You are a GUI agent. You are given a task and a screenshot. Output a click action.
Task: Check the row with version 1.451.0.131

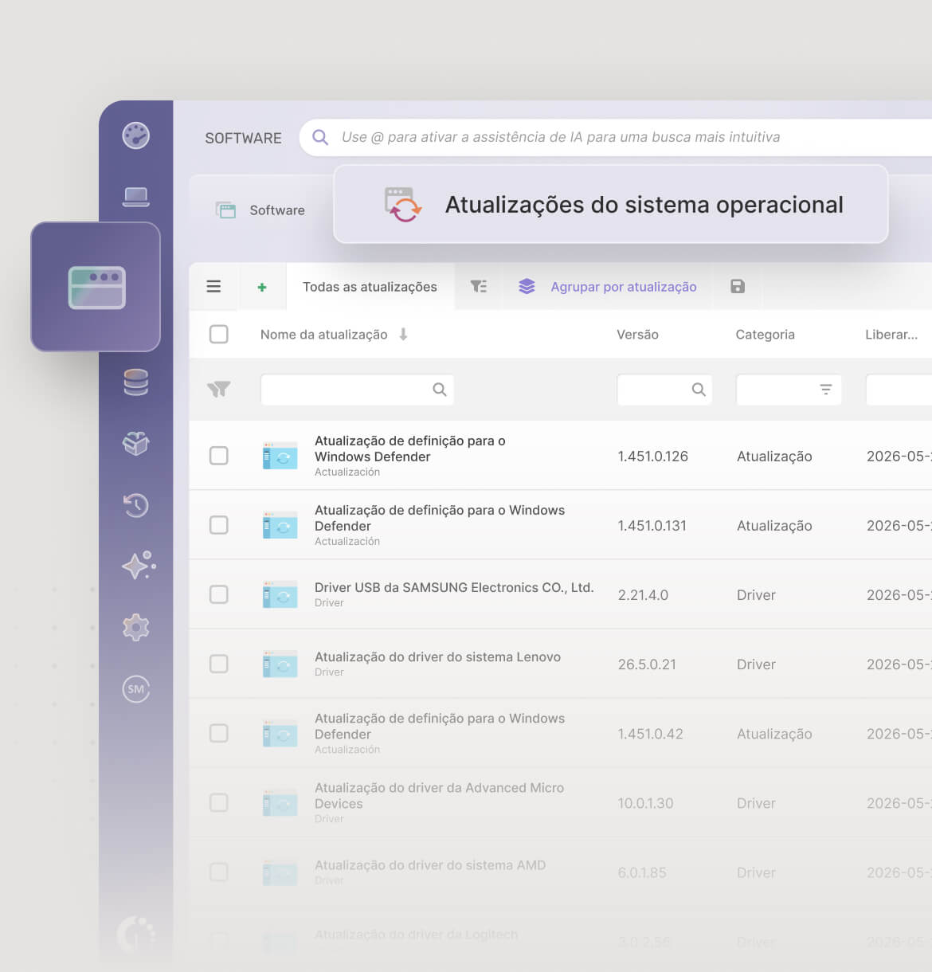pos(218,525)
